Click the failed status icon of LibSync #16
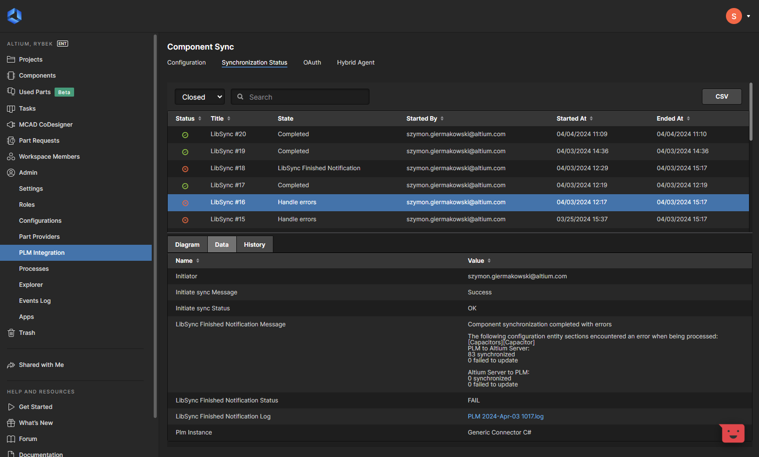 [x=185, y=203]
